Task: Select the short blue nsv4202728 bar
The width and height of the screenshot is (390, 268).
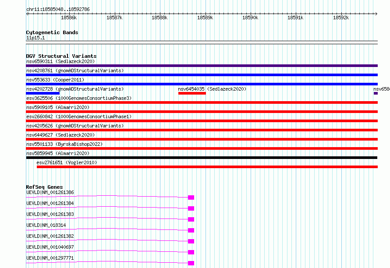Action: click(x=43, y=93)
